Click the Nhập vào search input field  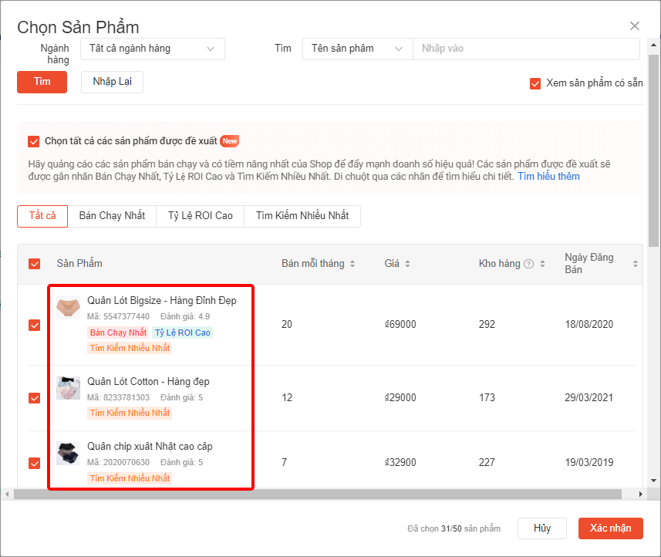click(526, 49)
